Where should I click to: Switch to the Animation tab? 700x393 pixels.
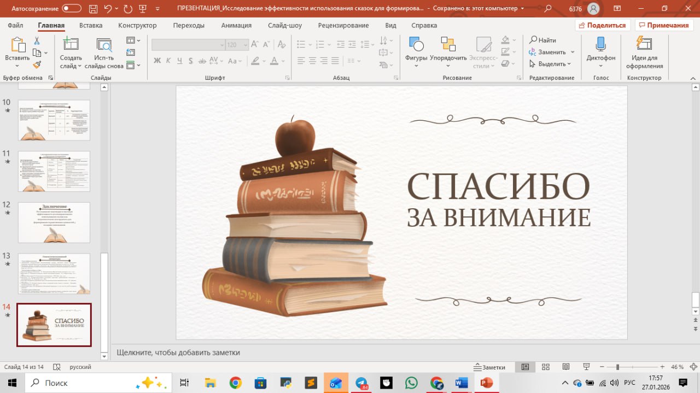236,25
